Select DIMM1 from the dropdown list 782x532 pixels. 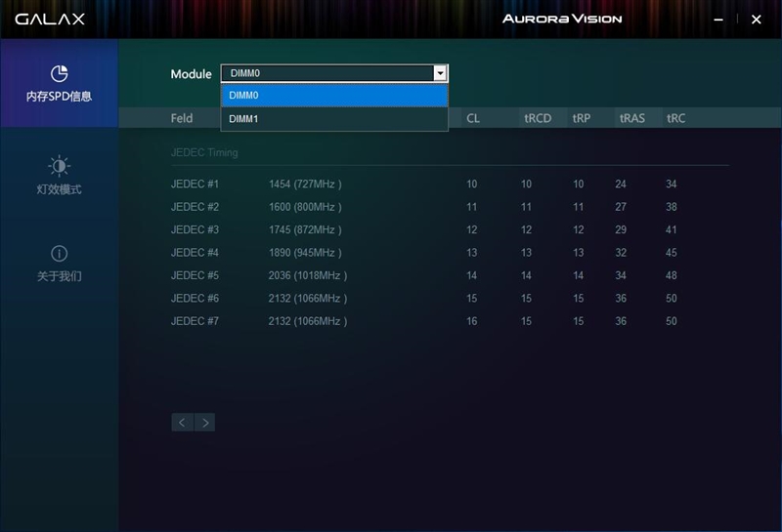point(334,119)
